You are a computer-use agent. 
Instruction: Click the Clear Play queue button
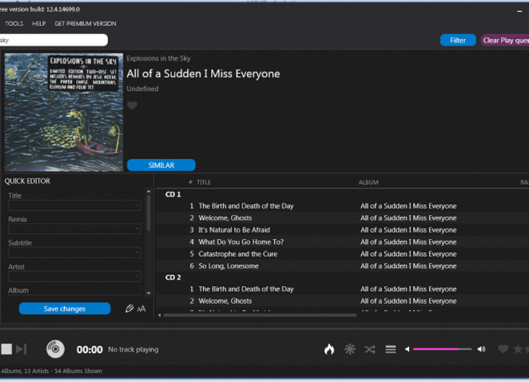pyautogui.click(x=505, y=40)
